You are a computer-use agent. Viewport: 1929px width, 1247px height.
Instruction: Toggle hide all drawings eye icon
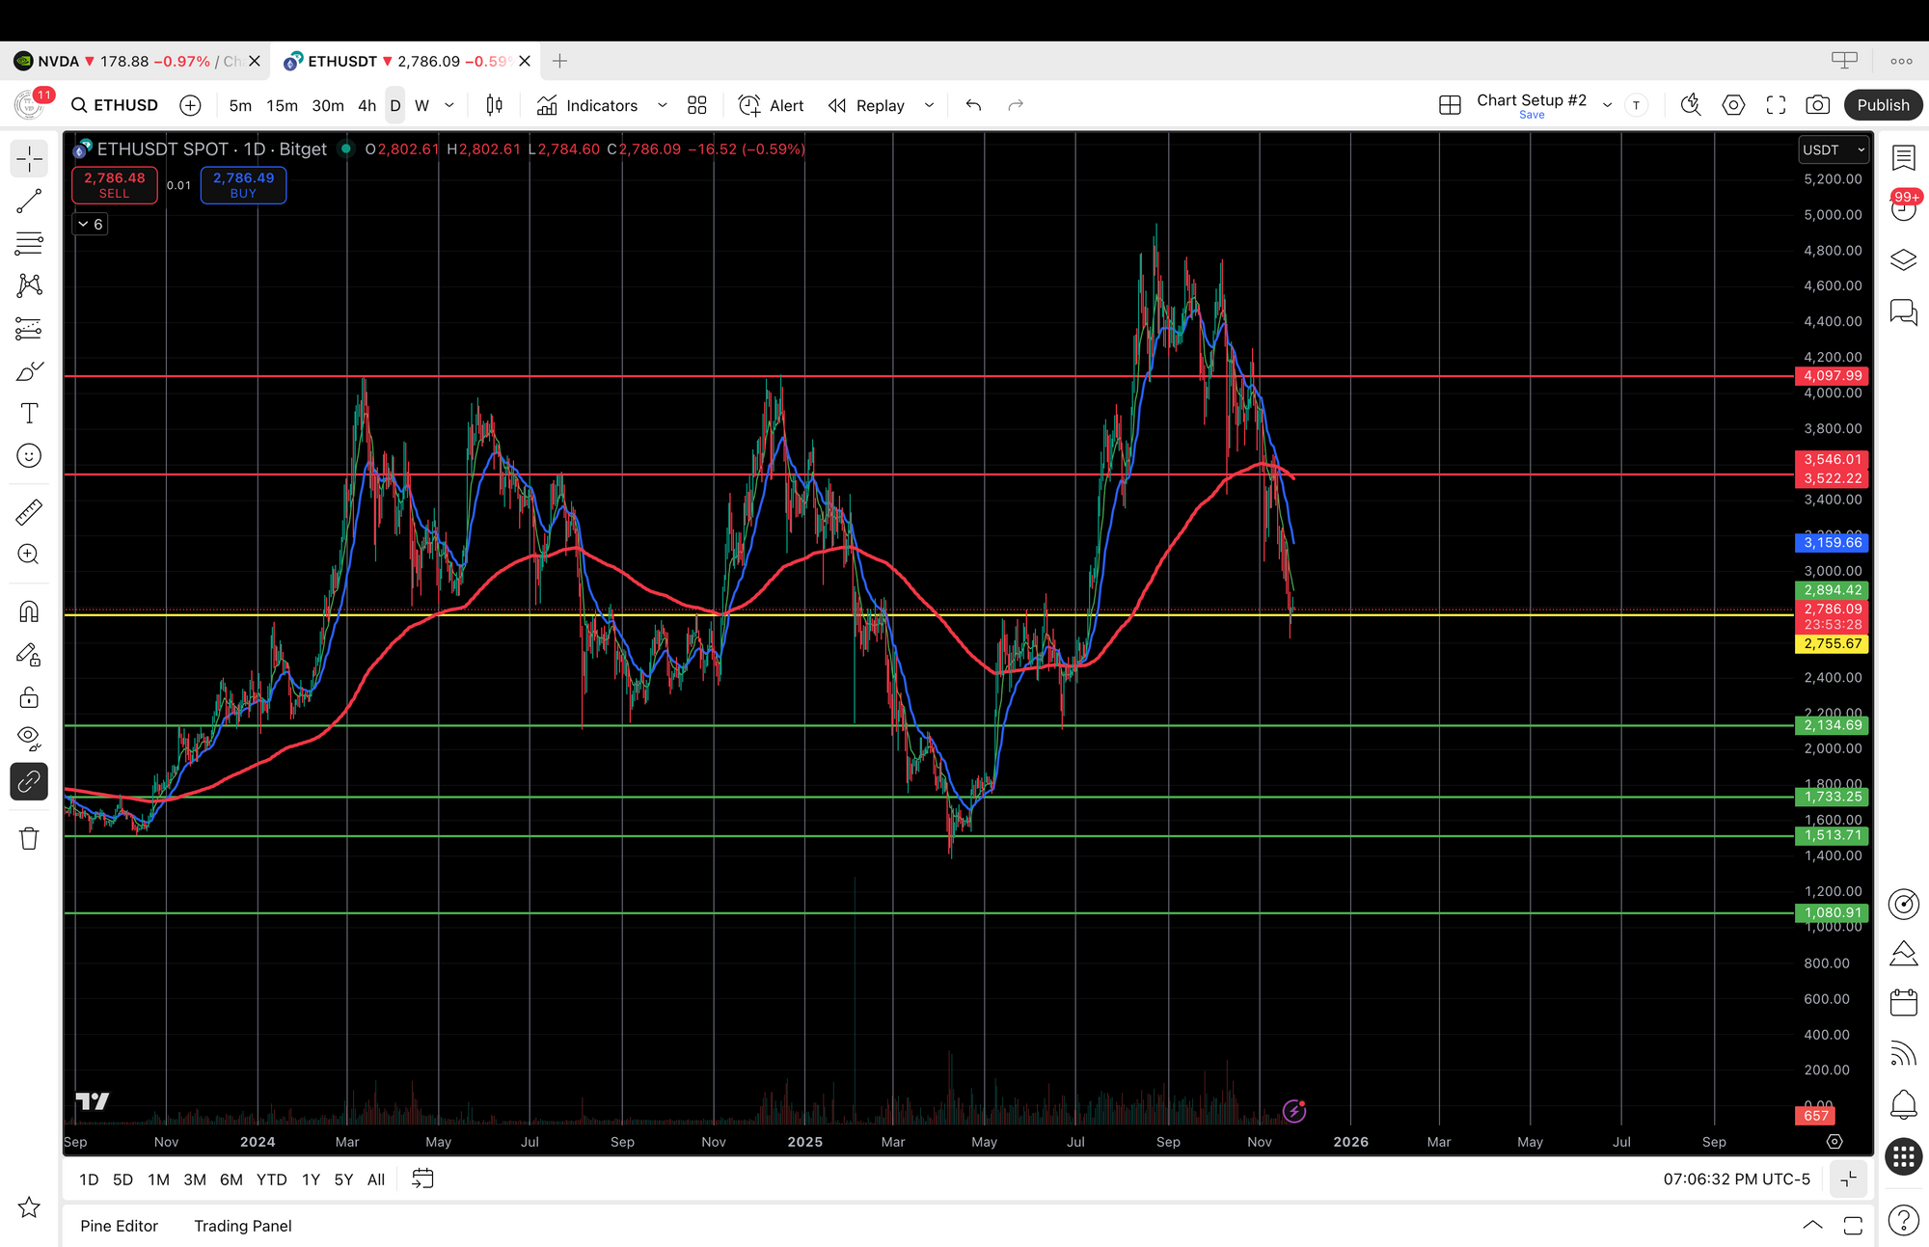coord(29,738)
